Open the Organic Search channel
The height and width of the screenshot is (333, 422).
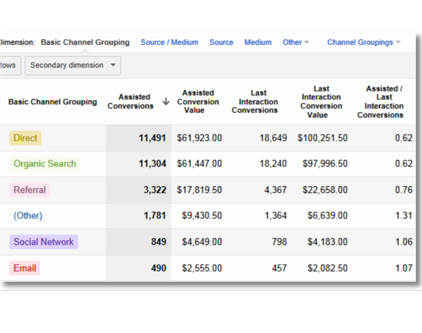[x=44, y=164]
